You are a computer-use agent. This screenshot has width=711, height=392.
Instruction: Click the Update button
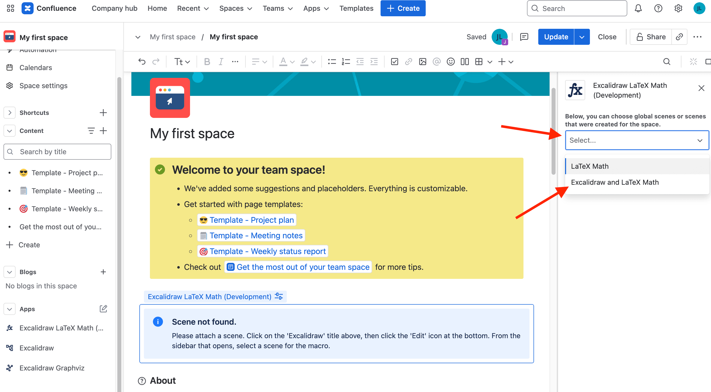pyautogui.click(x=556, y=37)
